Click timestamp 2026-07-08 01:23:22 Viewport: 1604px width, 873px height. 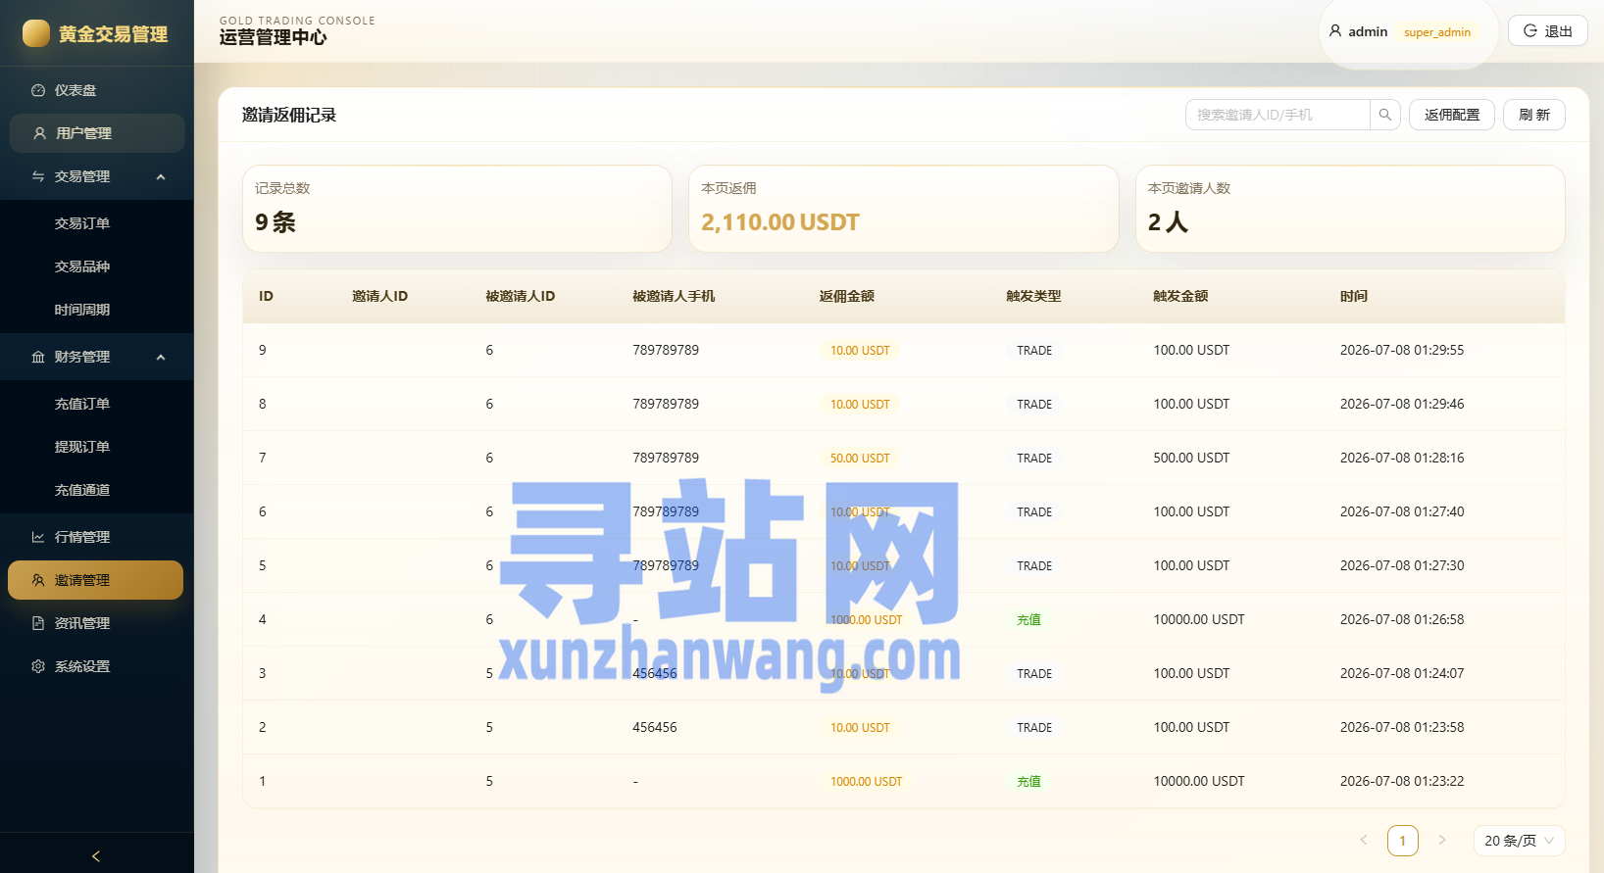[x=1402, y=781]
